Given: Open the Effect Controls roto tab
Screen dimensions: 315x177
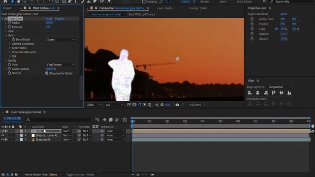Looking at the screenshot, I should click(44, 8).
